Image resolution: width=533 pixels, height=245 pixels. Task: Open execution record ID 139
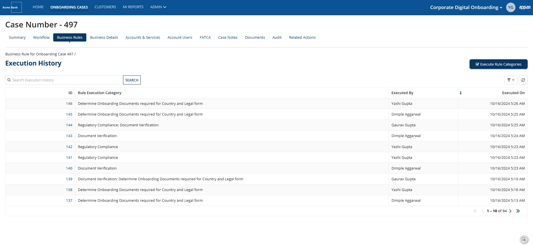pos(69,179)
